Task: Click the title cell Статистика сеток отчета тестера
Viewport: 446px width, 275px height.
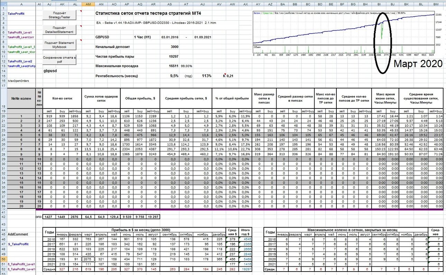Action: point(148,13)
